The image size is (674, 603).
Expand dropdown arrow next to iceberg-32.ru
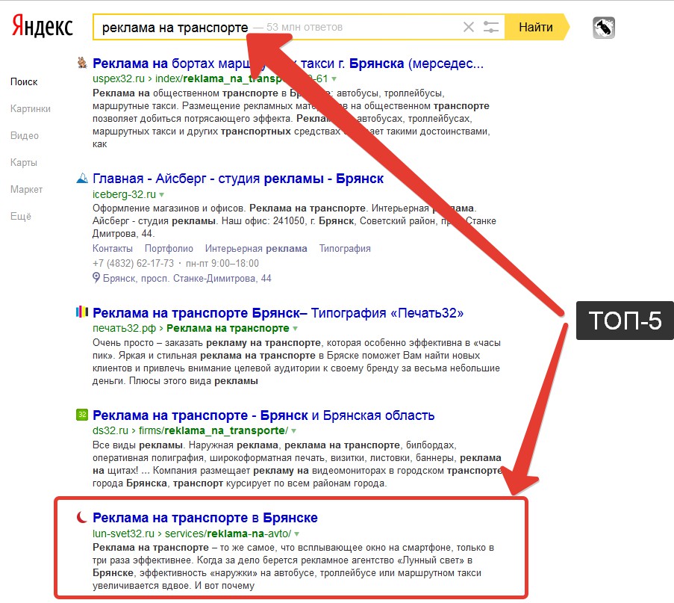pyautogui.click(x=162, y=195)
